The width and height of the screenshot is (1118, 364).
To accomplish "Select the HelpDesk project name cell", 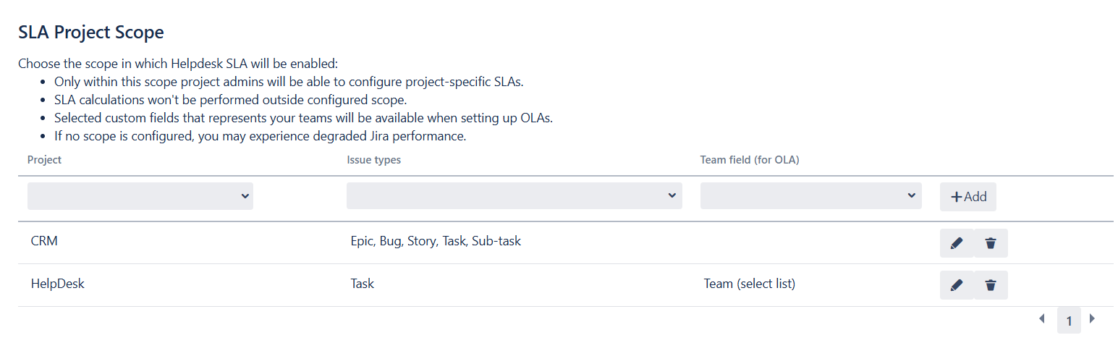I will click(x=58, y=284).
